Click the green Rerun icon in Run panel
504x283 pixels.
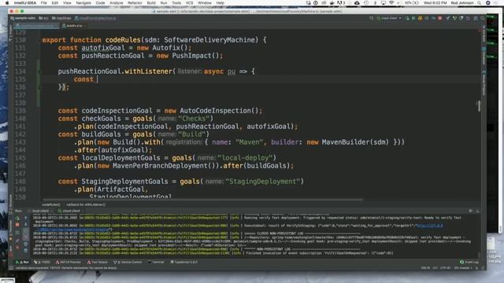coord(17,219)
